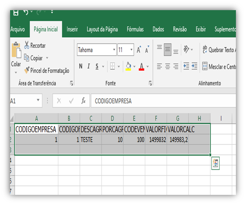Toggle underline S formatting
This screenshot has width=246, height=205.
[97, 66]
